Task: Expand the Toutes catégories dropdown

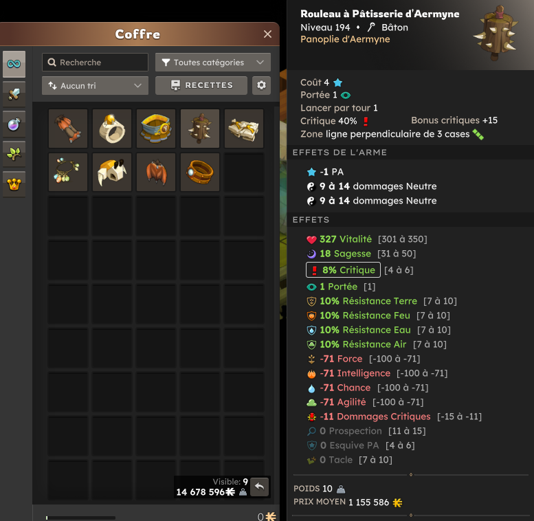Action: click(213, 63)
